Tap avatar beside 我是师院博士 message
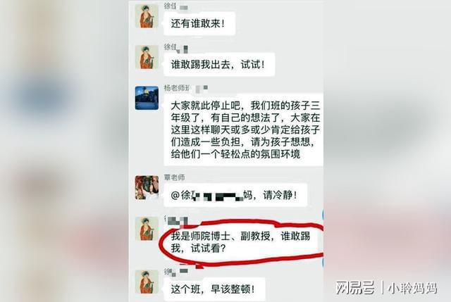The width and height of the screenshot is (451, 302). 147,229
